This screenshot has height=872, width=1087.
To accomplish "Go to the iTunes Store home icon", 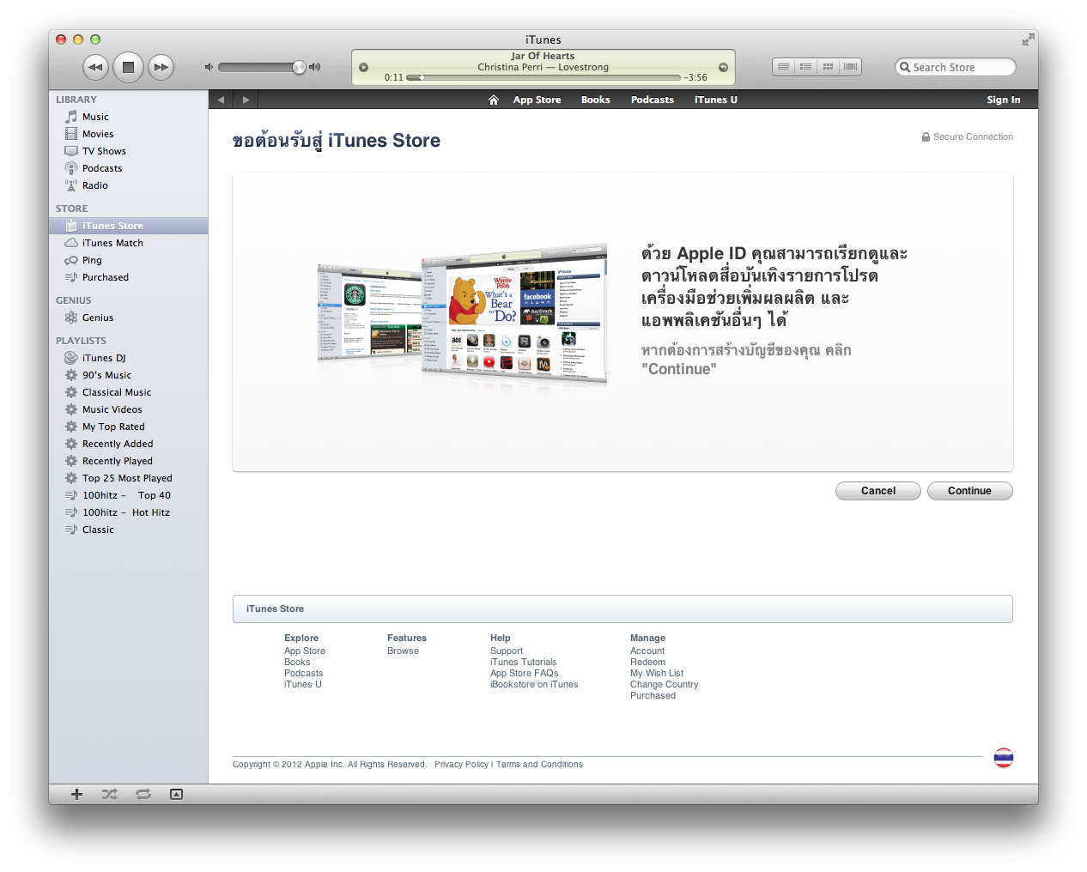I will (x=494, y=100).
